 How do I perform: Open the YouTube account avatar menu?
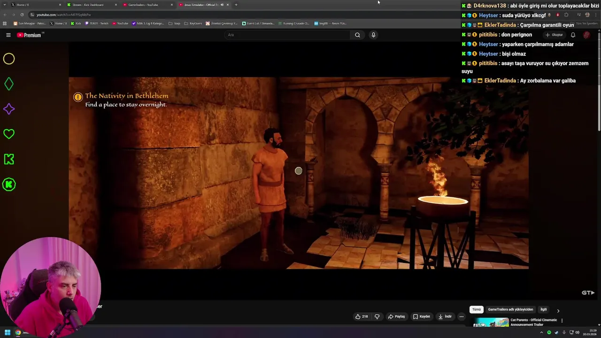tap(586, 35)
